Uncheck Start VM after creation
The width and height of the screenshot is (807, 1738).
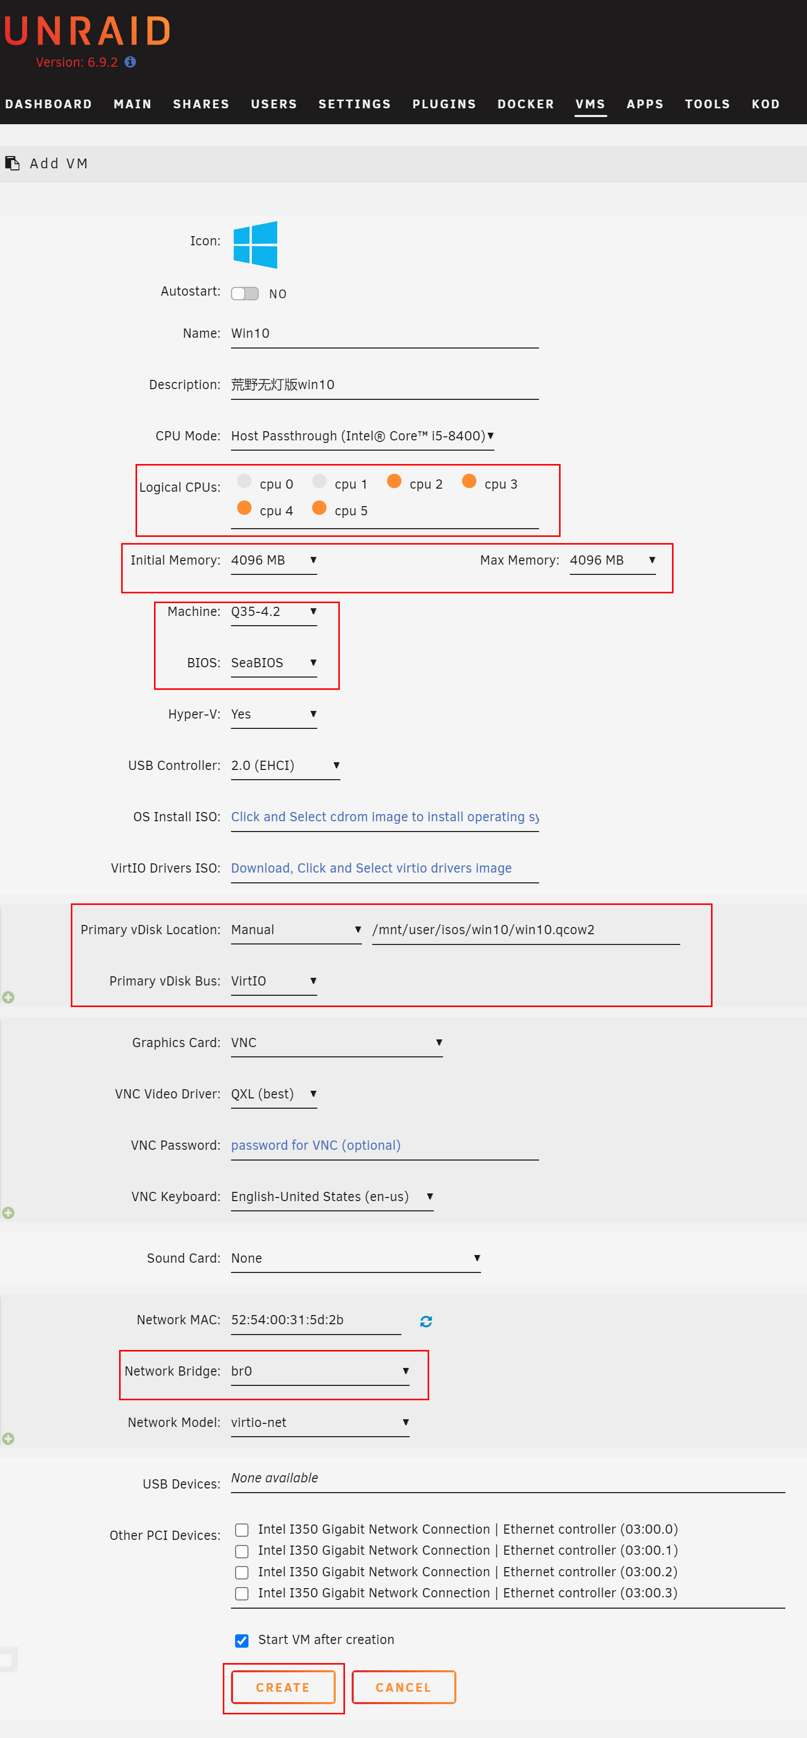[242, 1640]
